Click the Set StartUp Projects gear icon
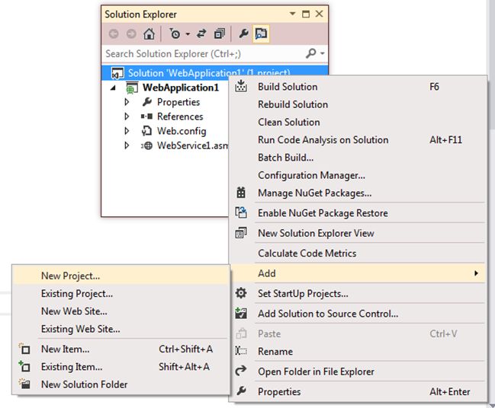Image resolution: width=495 pixels, height=408 pixels. (241, 293)
